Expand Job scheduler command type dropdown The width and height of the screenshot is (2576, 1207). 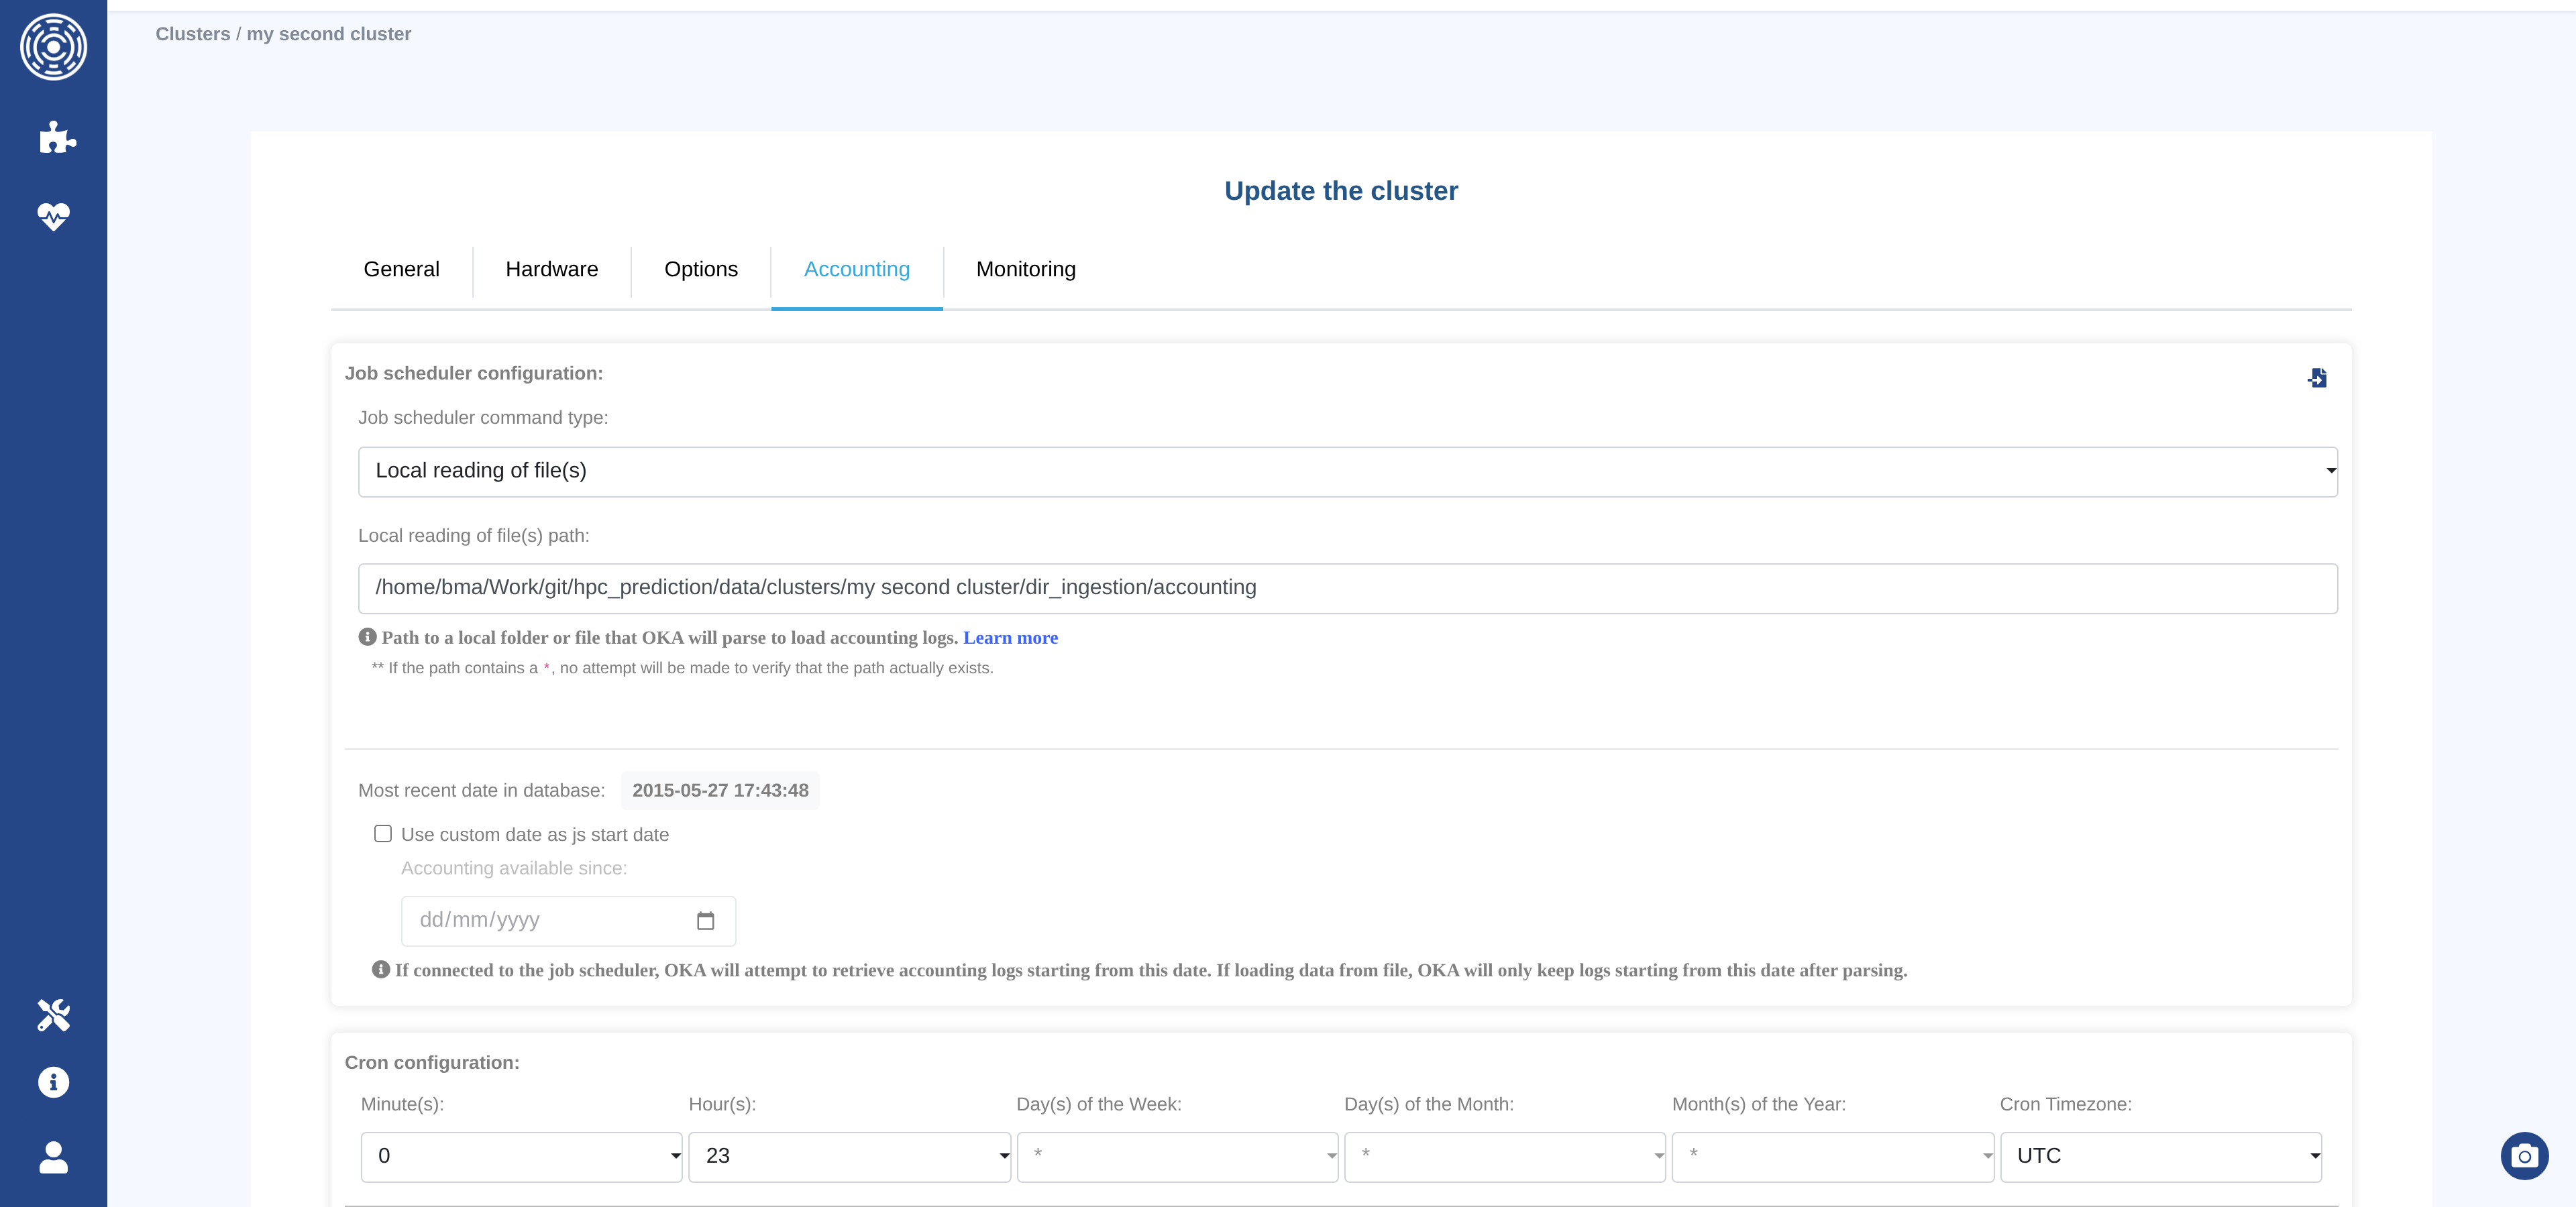(x=1347, y=471)
